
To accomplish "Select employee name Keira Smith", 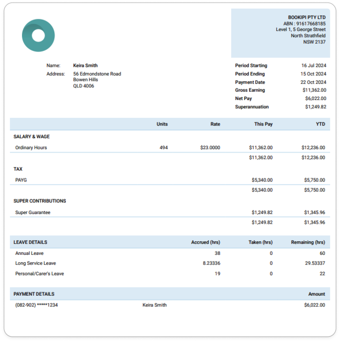I will (85, 66).
